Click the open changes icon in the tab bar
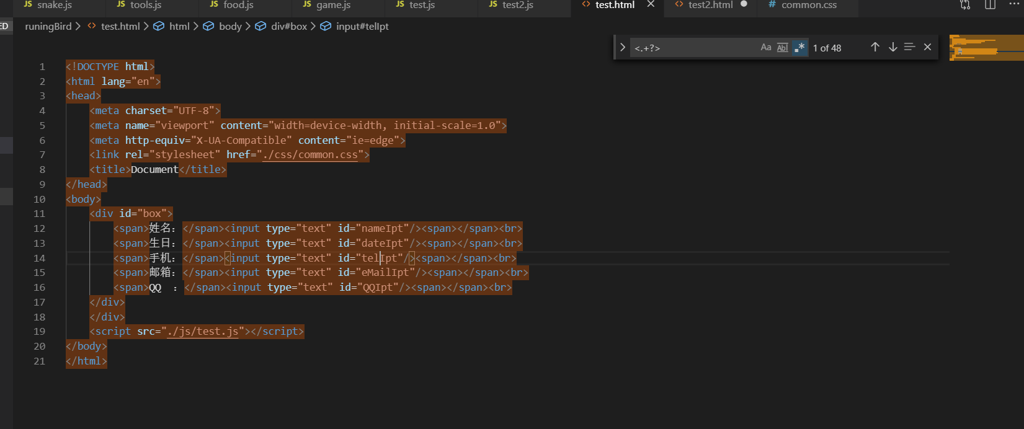This screenshot has width=1024, height=429. (965, 4)
